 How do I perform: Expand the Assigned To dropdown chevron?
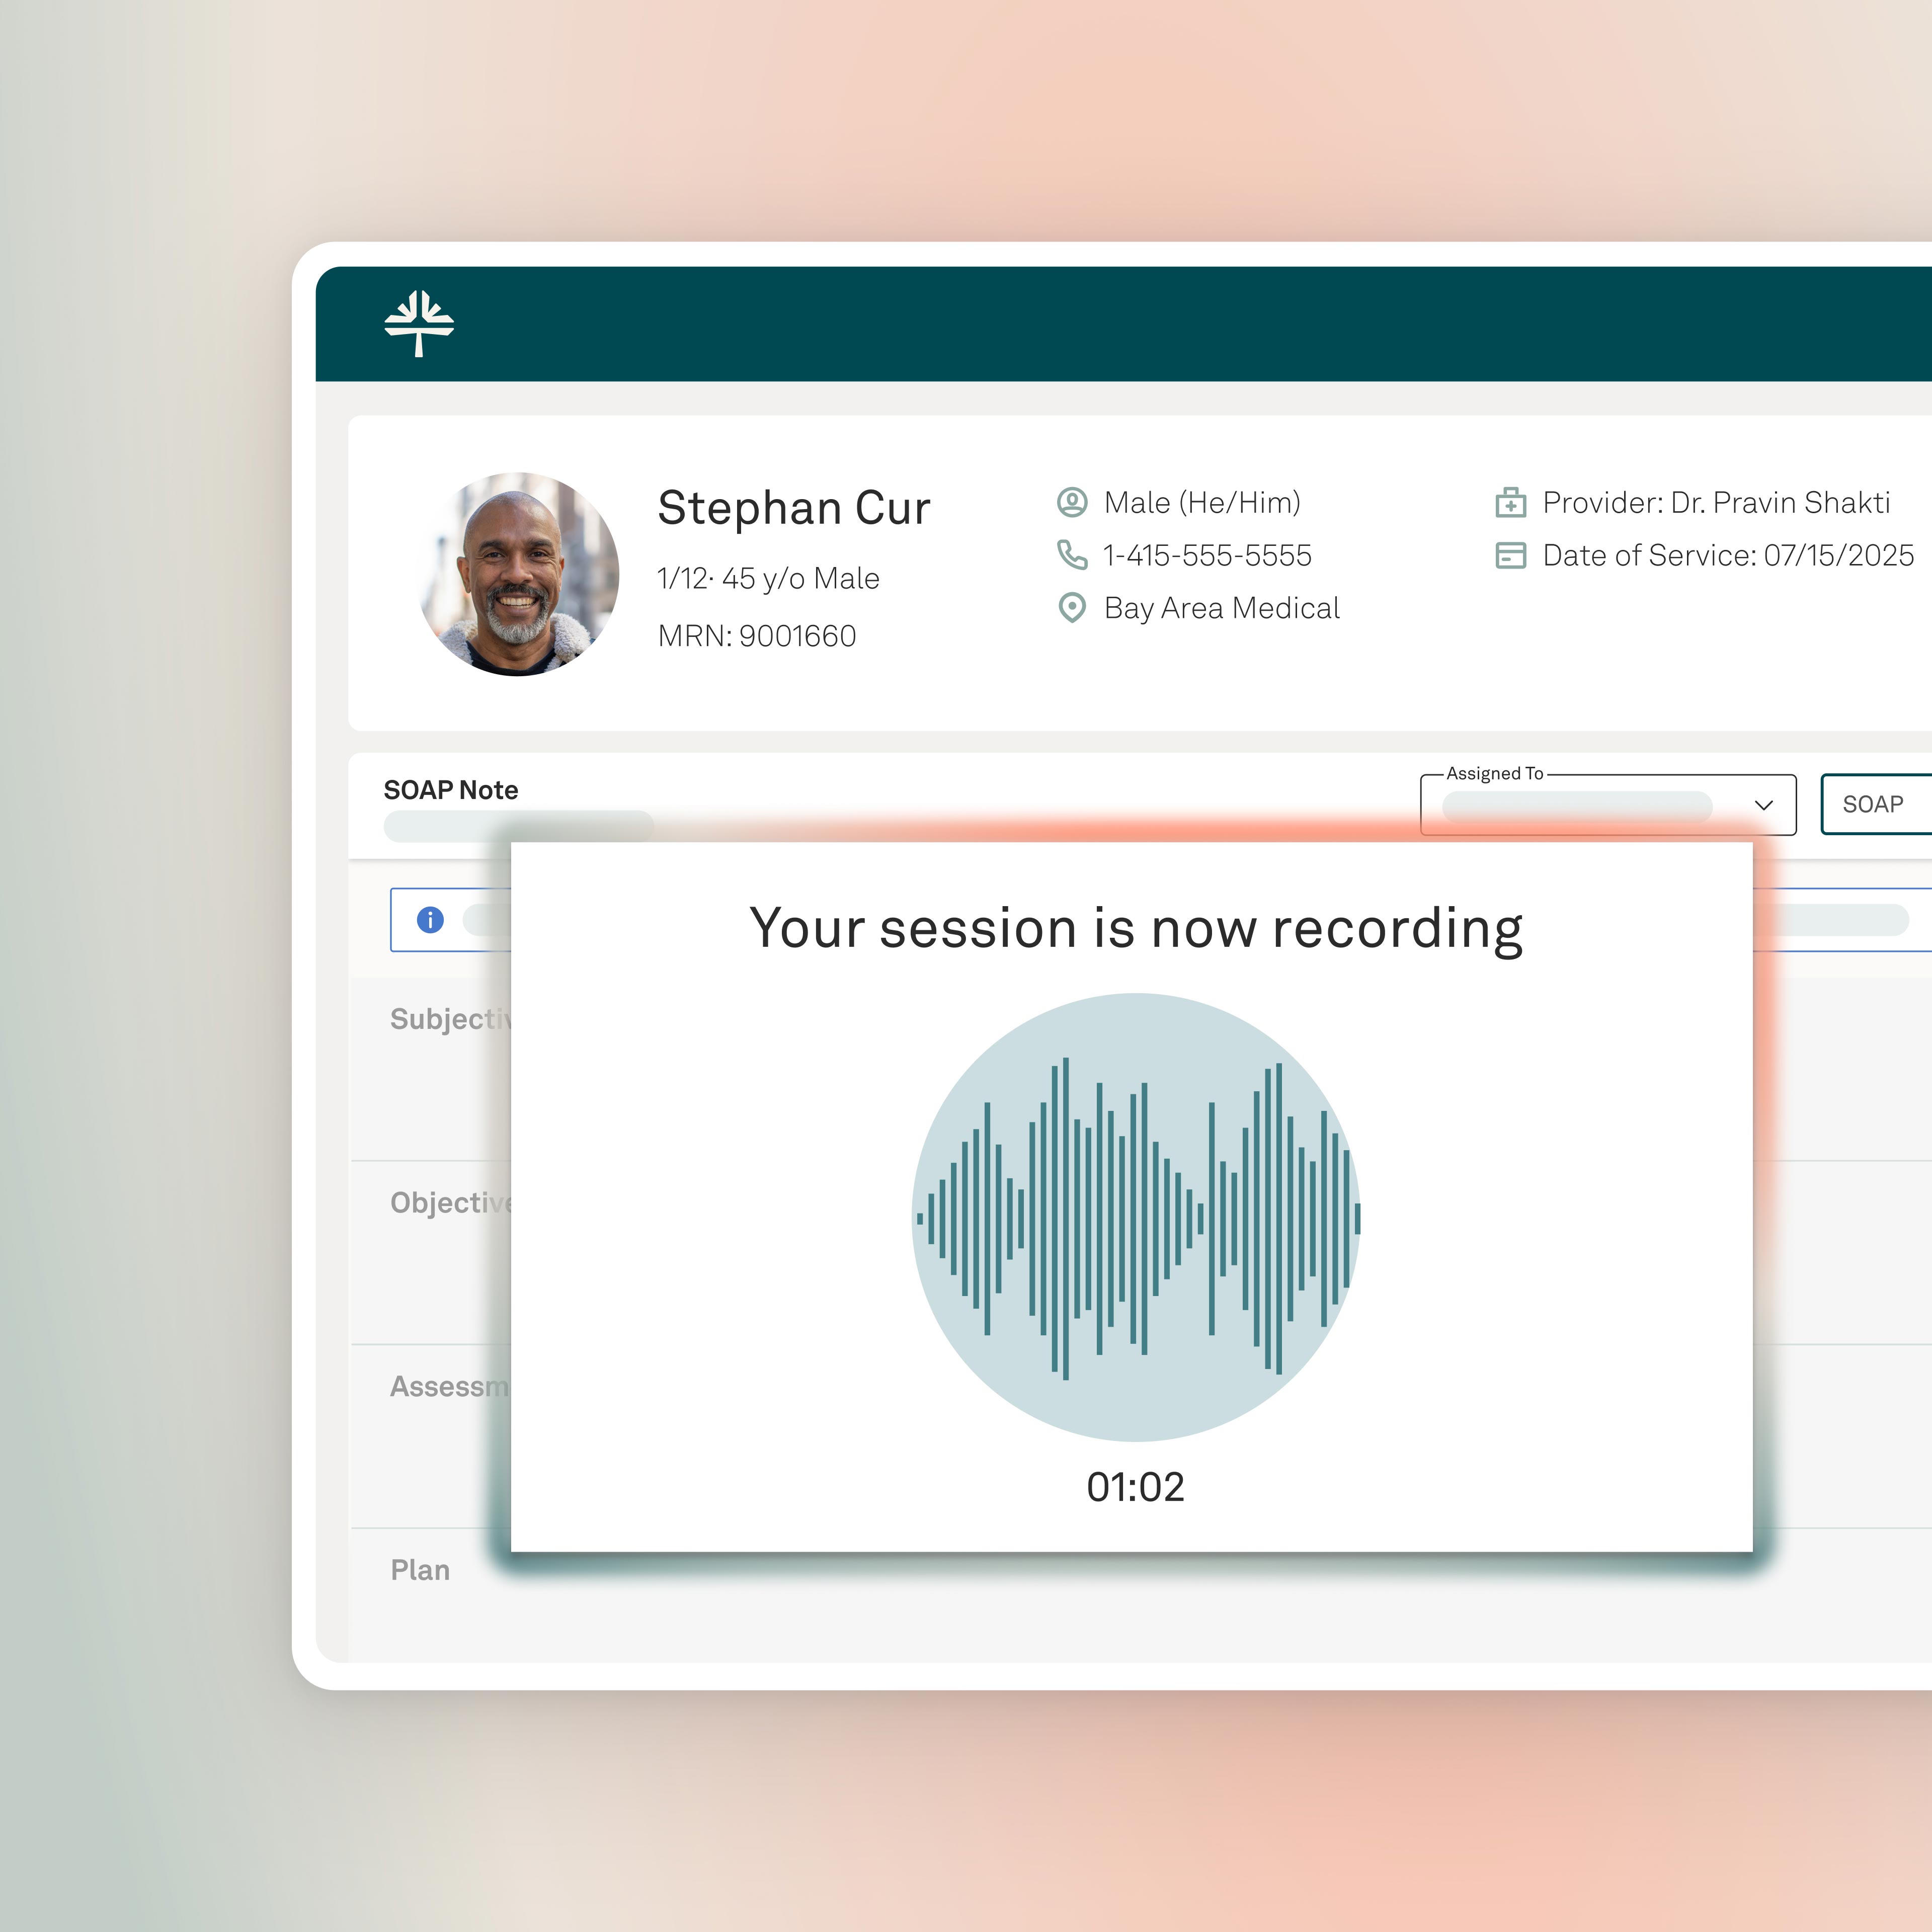pos(1764,805)
